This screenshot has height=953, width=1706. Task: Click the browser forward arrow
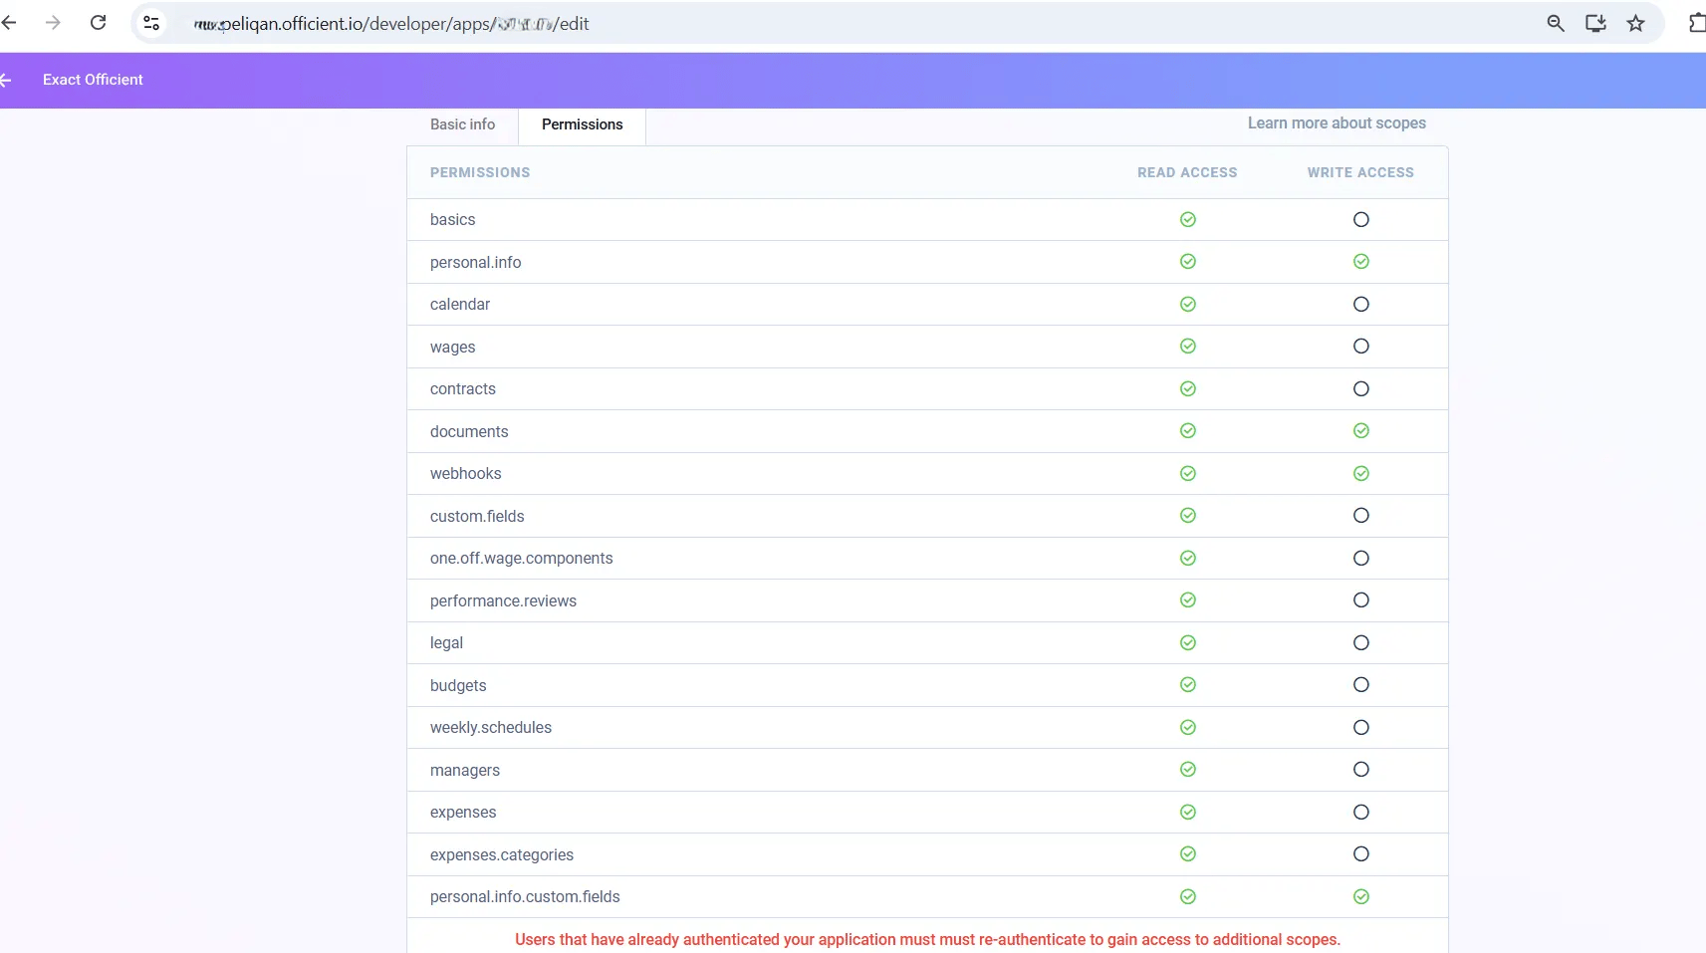point(53,23)
